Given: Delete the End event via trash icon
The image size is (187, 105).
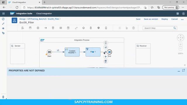Looking at the screenshot, I should (x=106, y=62).
